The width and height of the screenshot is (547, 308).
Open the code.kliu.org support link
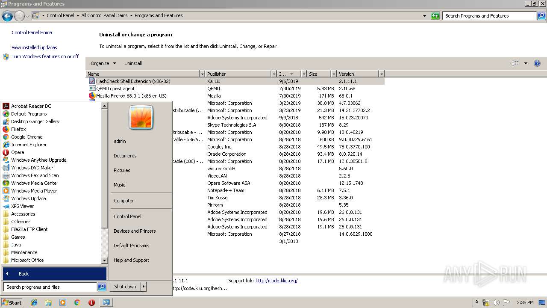click(276, 281)
